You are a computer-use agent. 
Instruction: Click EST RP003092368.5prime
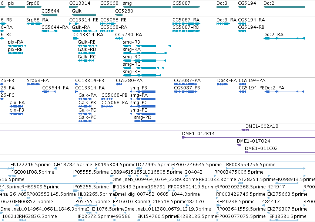[x=241, y=187]
